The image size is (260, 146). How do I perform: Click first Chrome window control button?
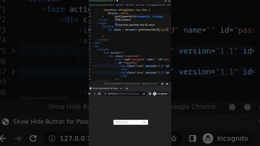click(x=162, y=84)
